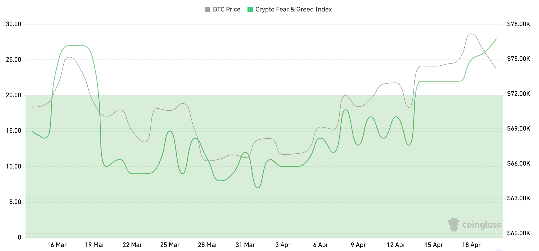Select the 3 Apr date label

tap(283, 245)
